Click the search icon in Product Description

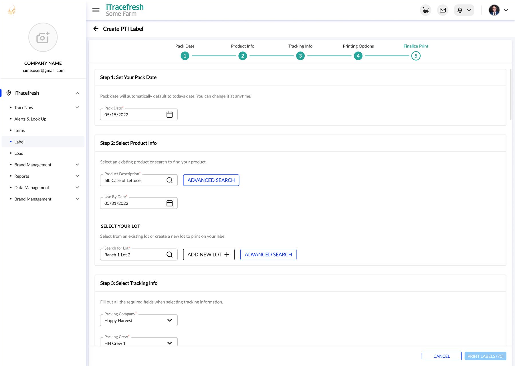(x=169, y=180)
